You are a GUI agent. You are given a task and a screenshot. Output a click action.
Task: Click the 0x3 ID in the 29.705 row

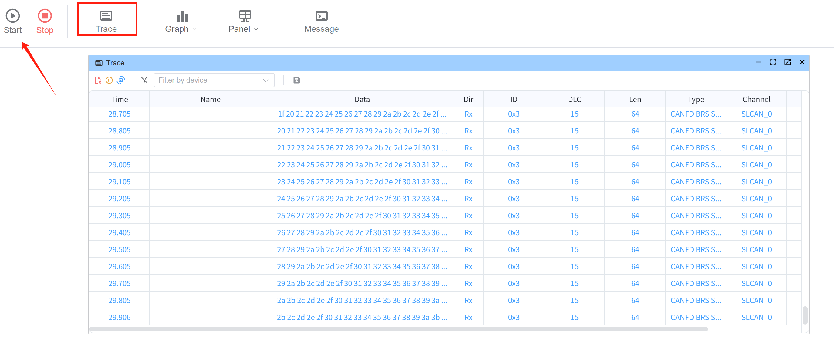(514, 284)
